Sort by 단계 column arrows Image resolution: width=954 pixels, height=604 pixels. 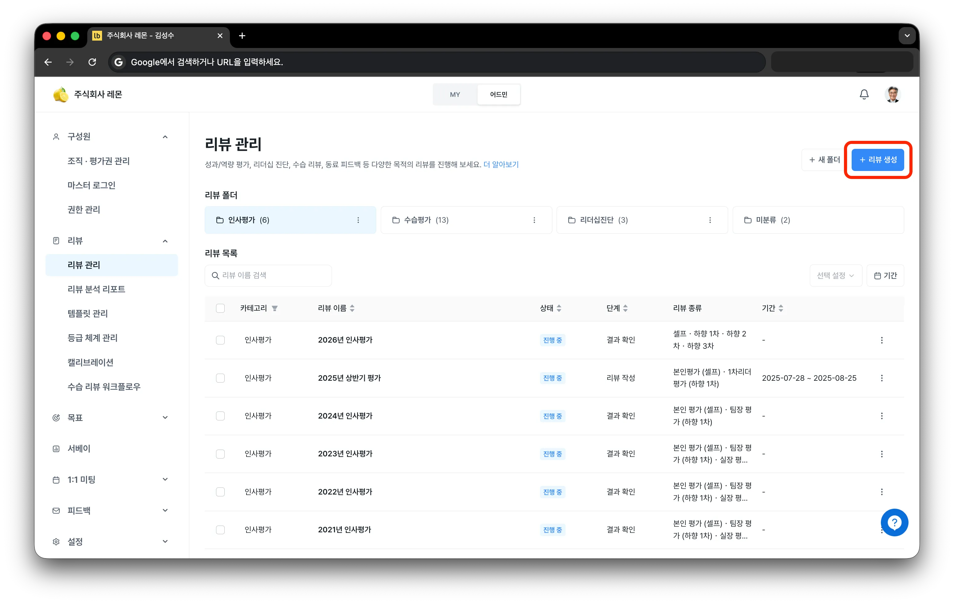click(x=625, y=308)
